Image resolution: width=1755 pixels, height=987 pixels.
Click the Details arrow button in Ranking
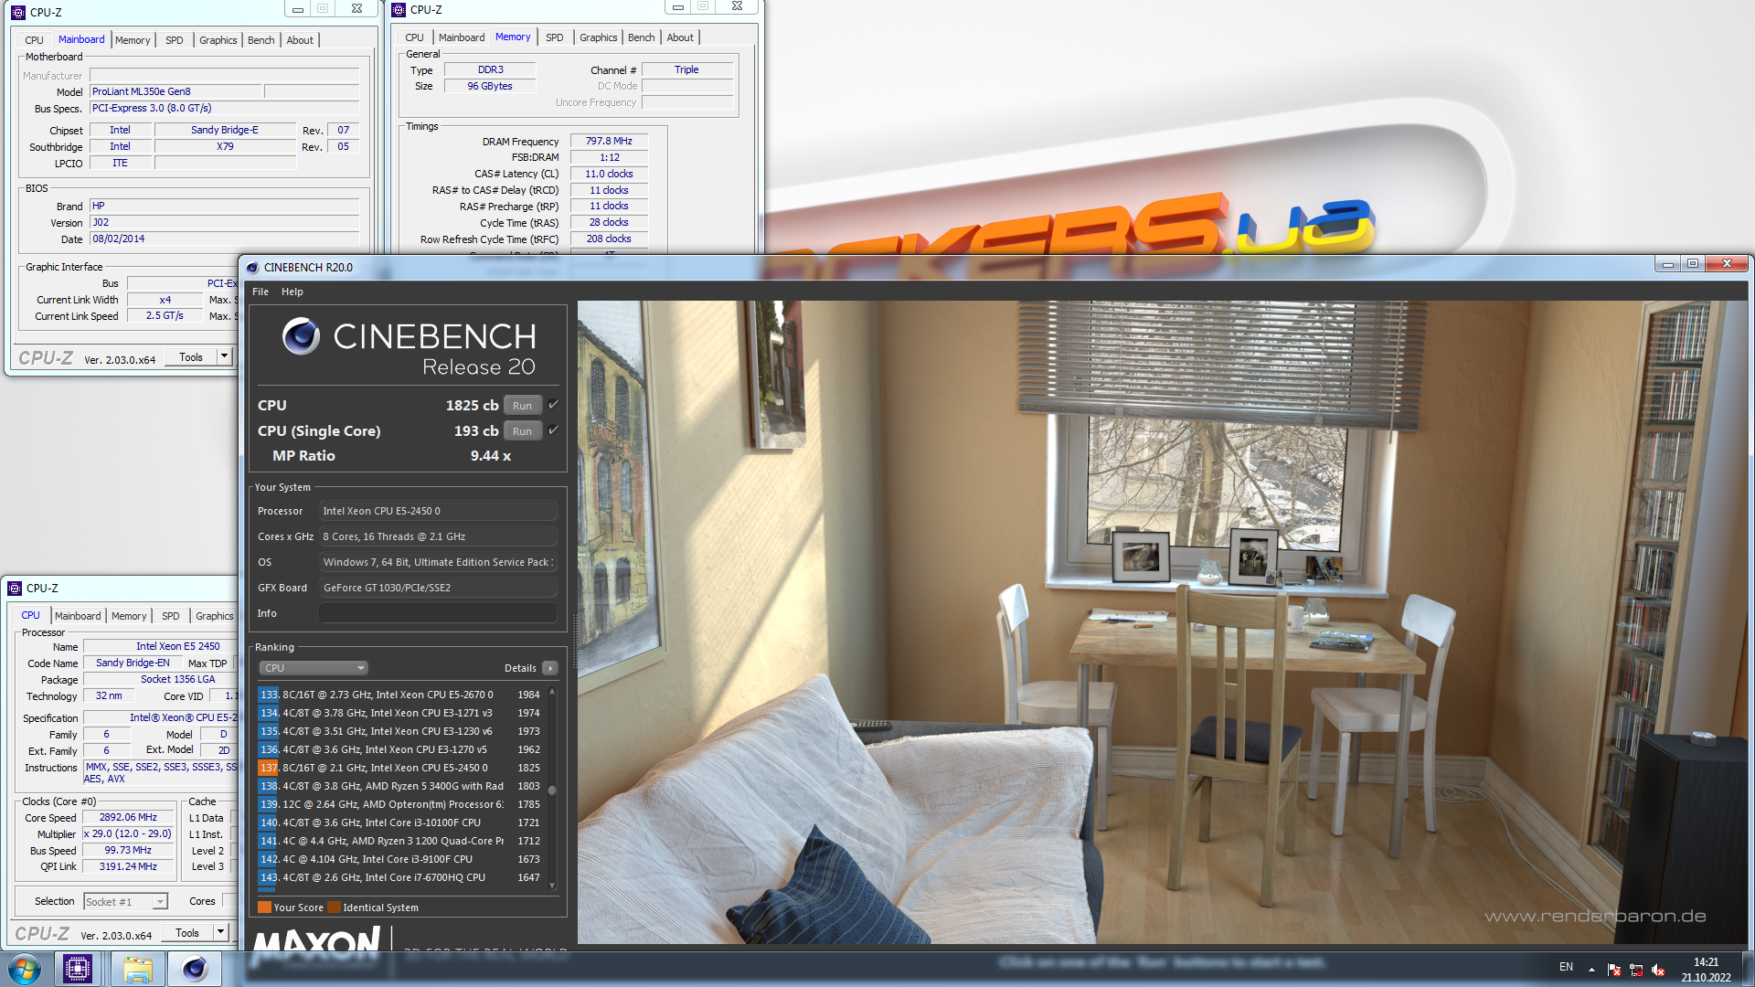pos(550,668)
